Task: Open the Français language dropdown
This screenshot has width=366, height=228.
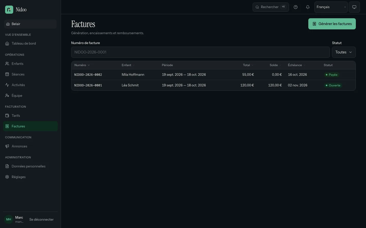Action: 331,7
